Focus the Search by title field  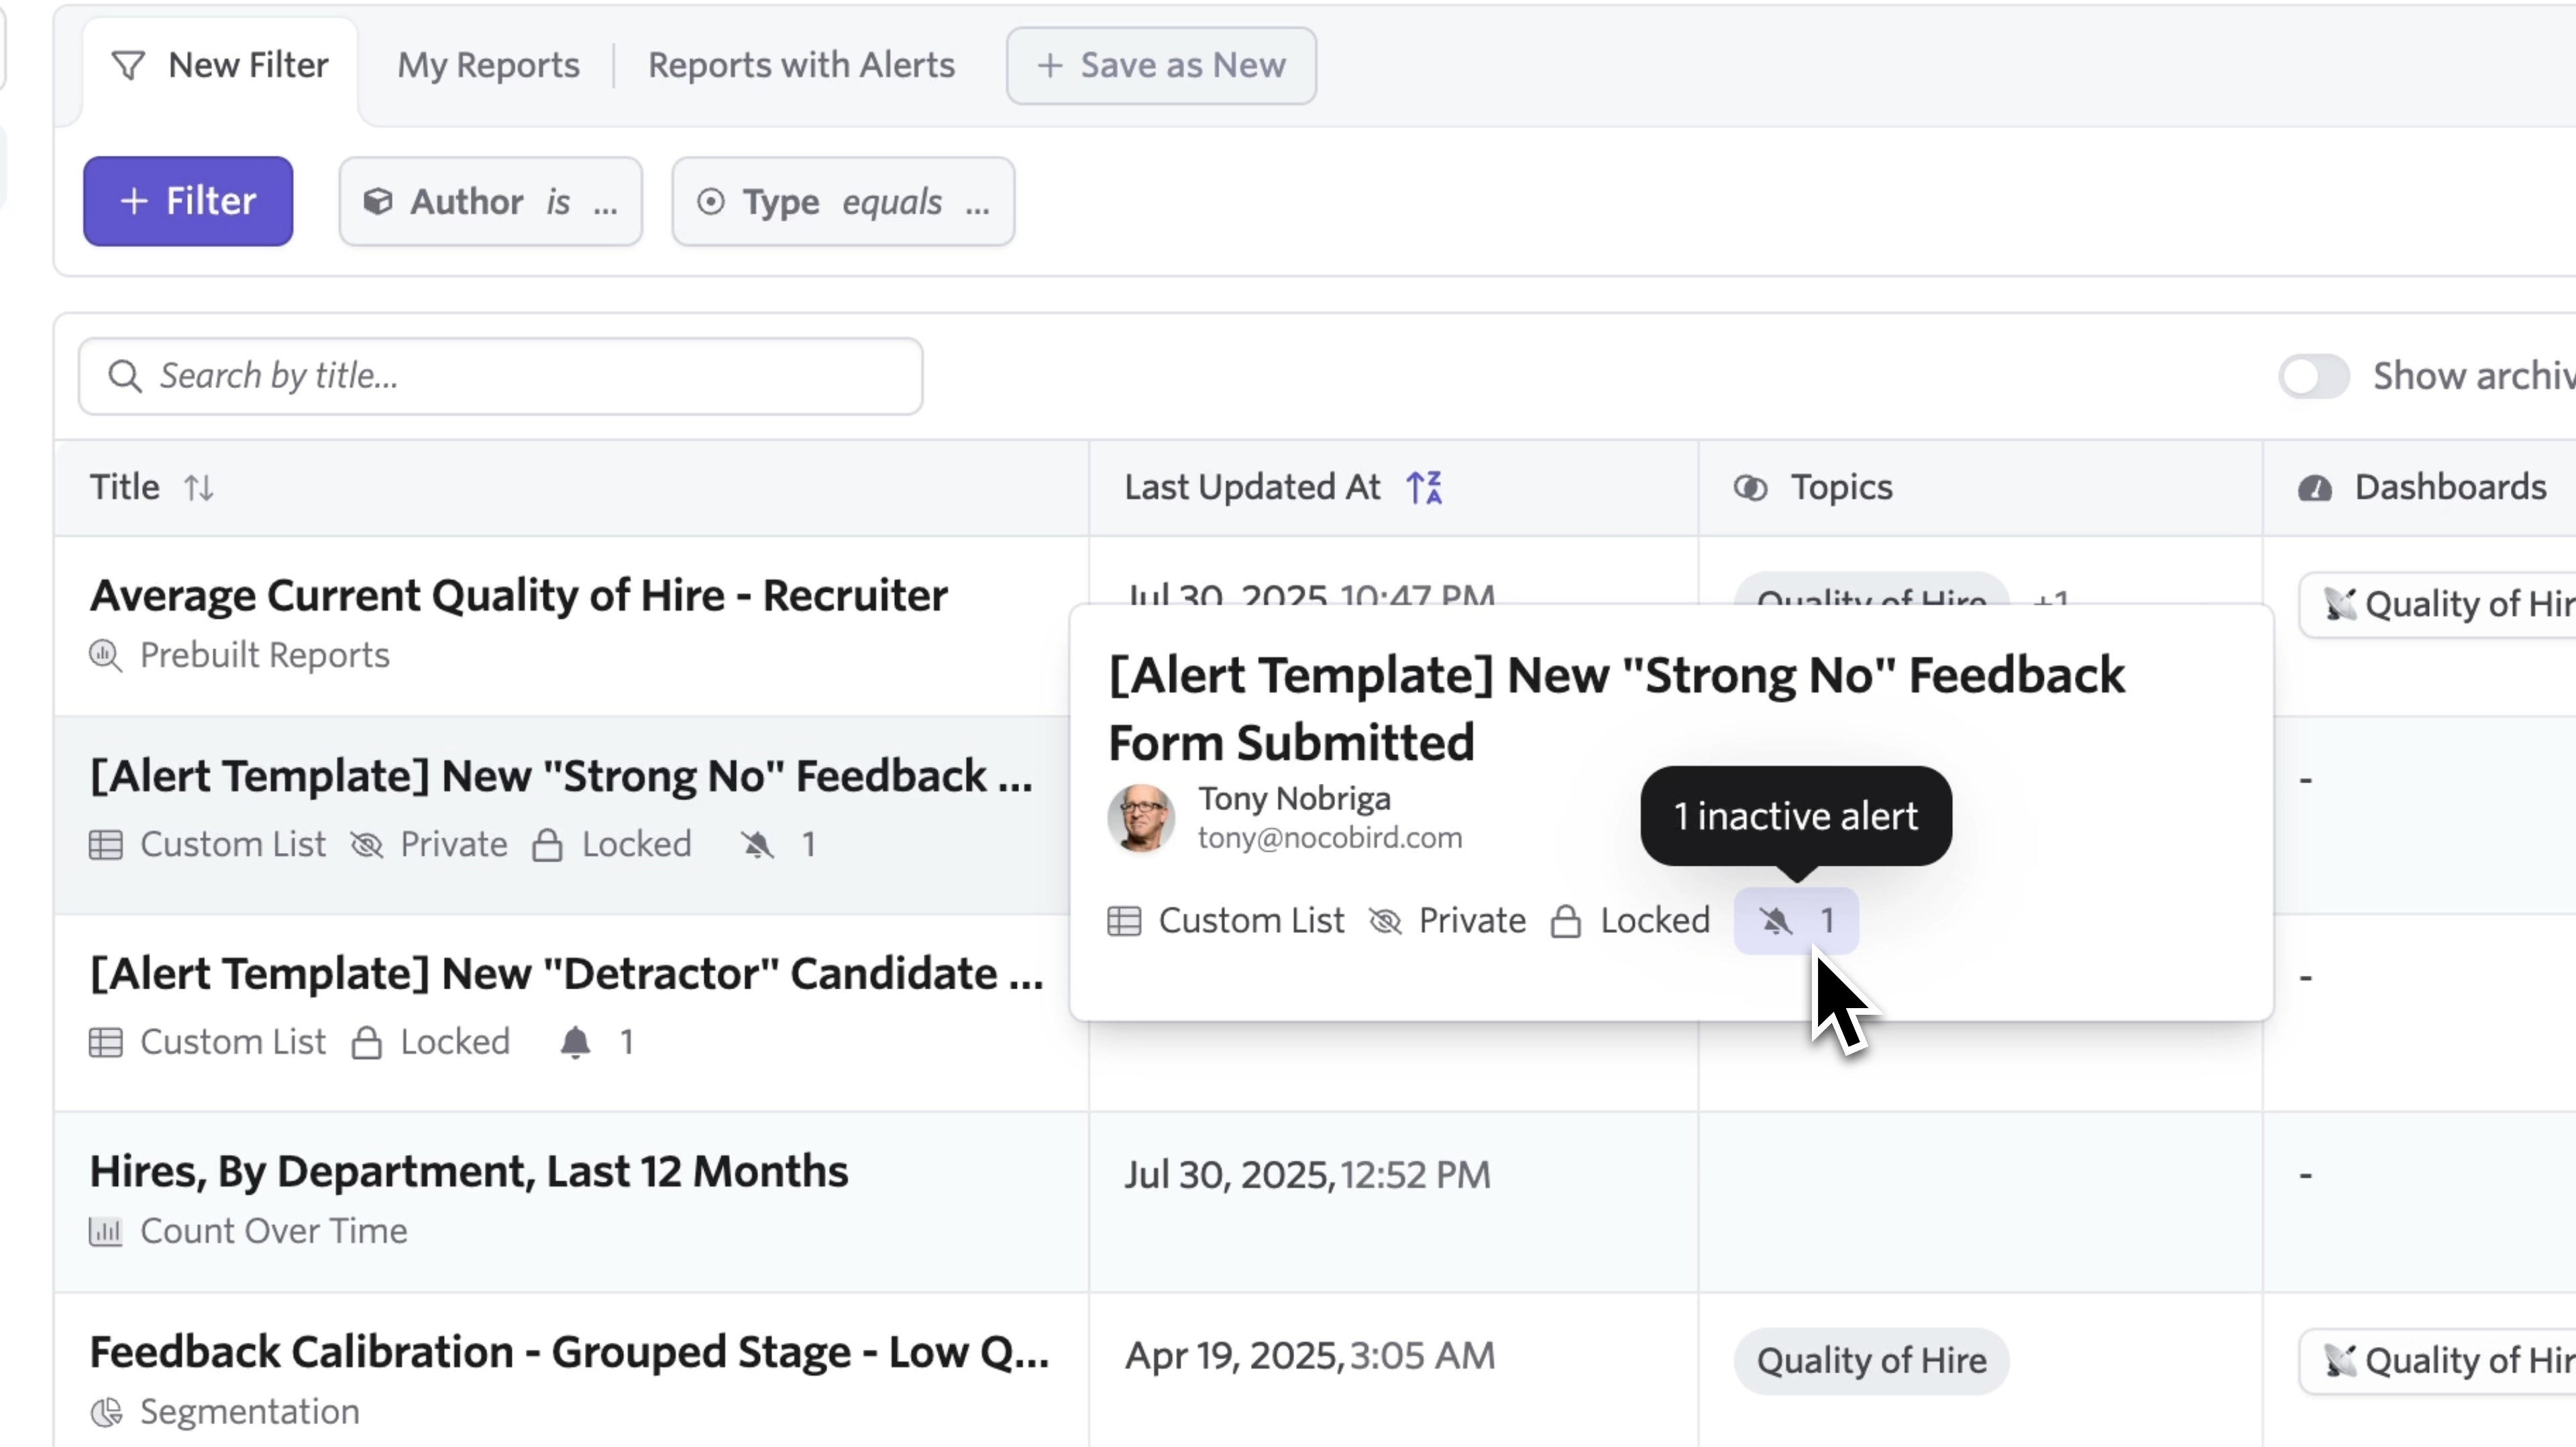500,377
